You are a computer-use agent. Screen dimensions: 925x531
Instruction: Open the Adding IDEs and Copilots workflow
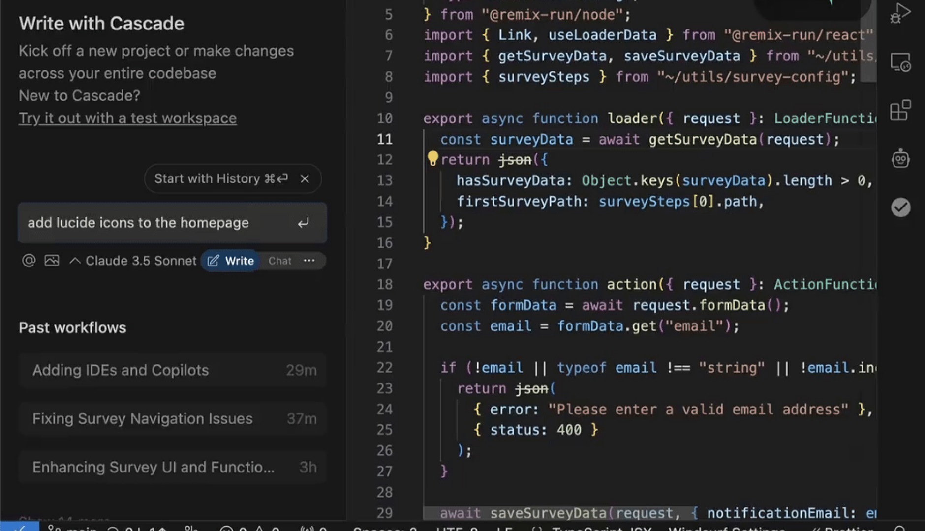click(173, 370)
